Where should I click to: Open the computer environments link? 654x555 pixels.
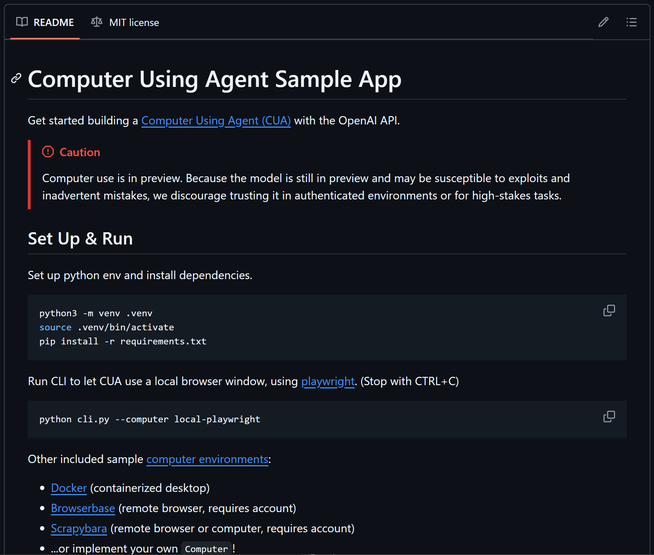[x=207, y=459]
